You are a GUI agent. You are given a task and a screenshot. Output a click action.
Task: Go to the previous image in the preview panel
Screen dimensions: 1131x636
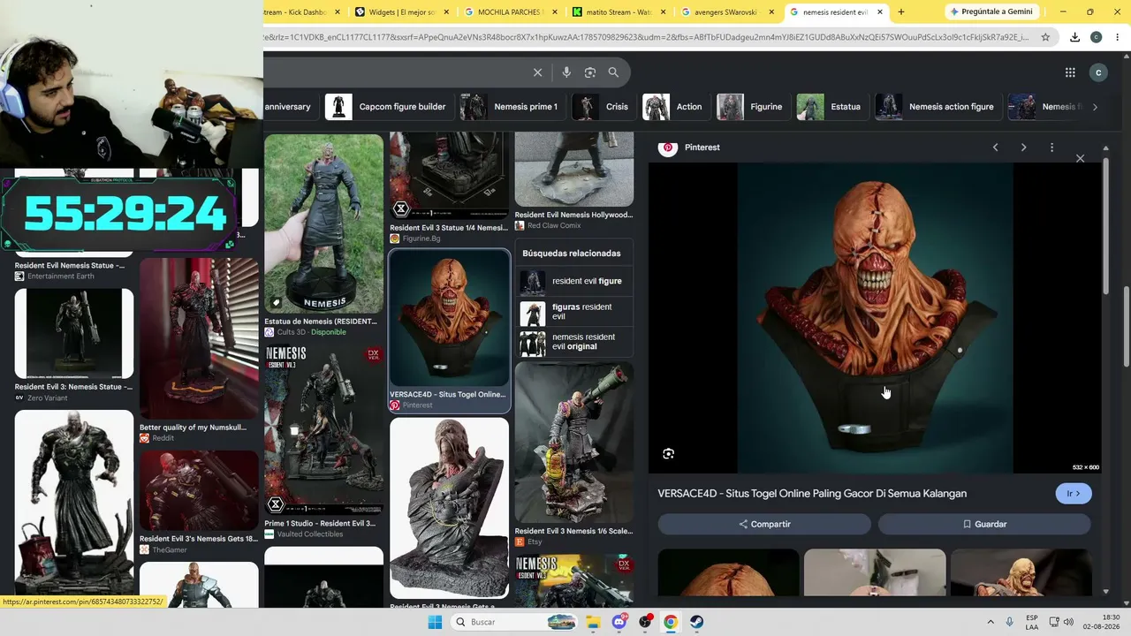(x=995, y=148)
